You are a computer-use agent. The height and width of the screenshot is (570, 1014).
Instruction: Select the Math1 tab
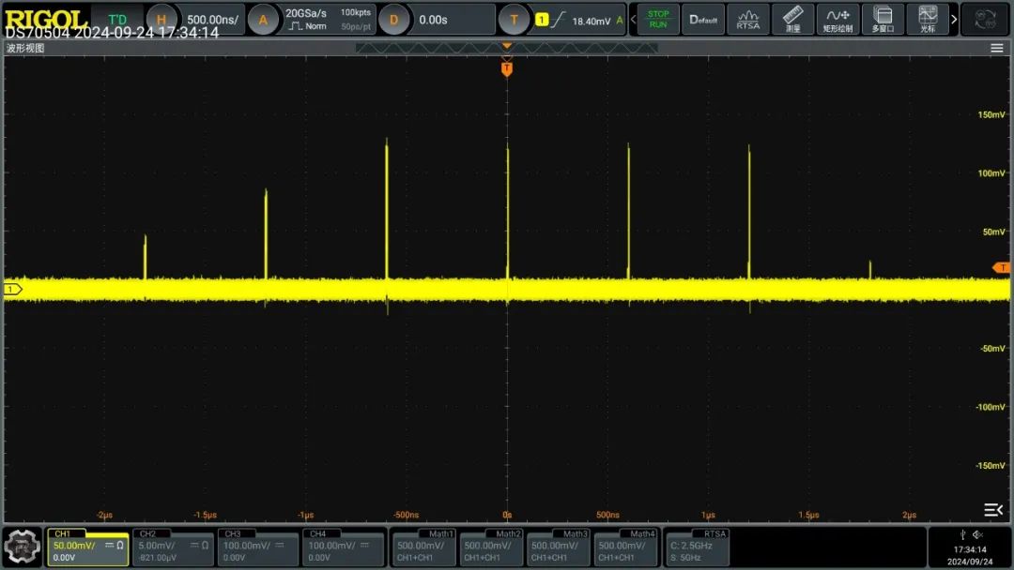[x=423, y=547]
